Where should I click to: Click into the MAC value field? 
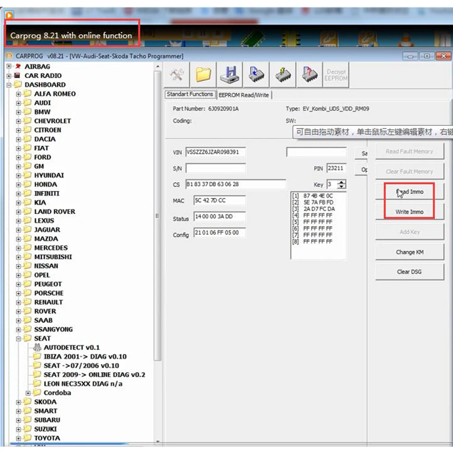[220, 201]
